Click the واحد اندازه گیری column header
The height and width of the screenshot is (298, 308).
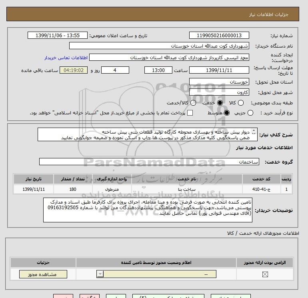point(112,179)
